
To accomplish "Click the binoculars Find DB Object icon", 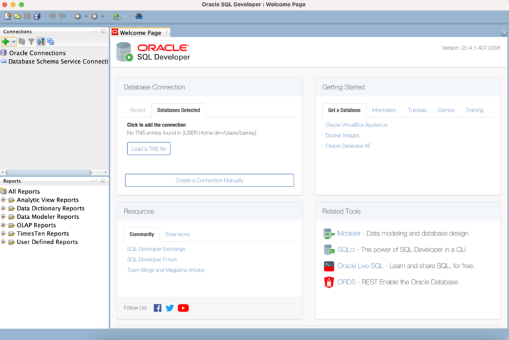I will click(139, 16).
